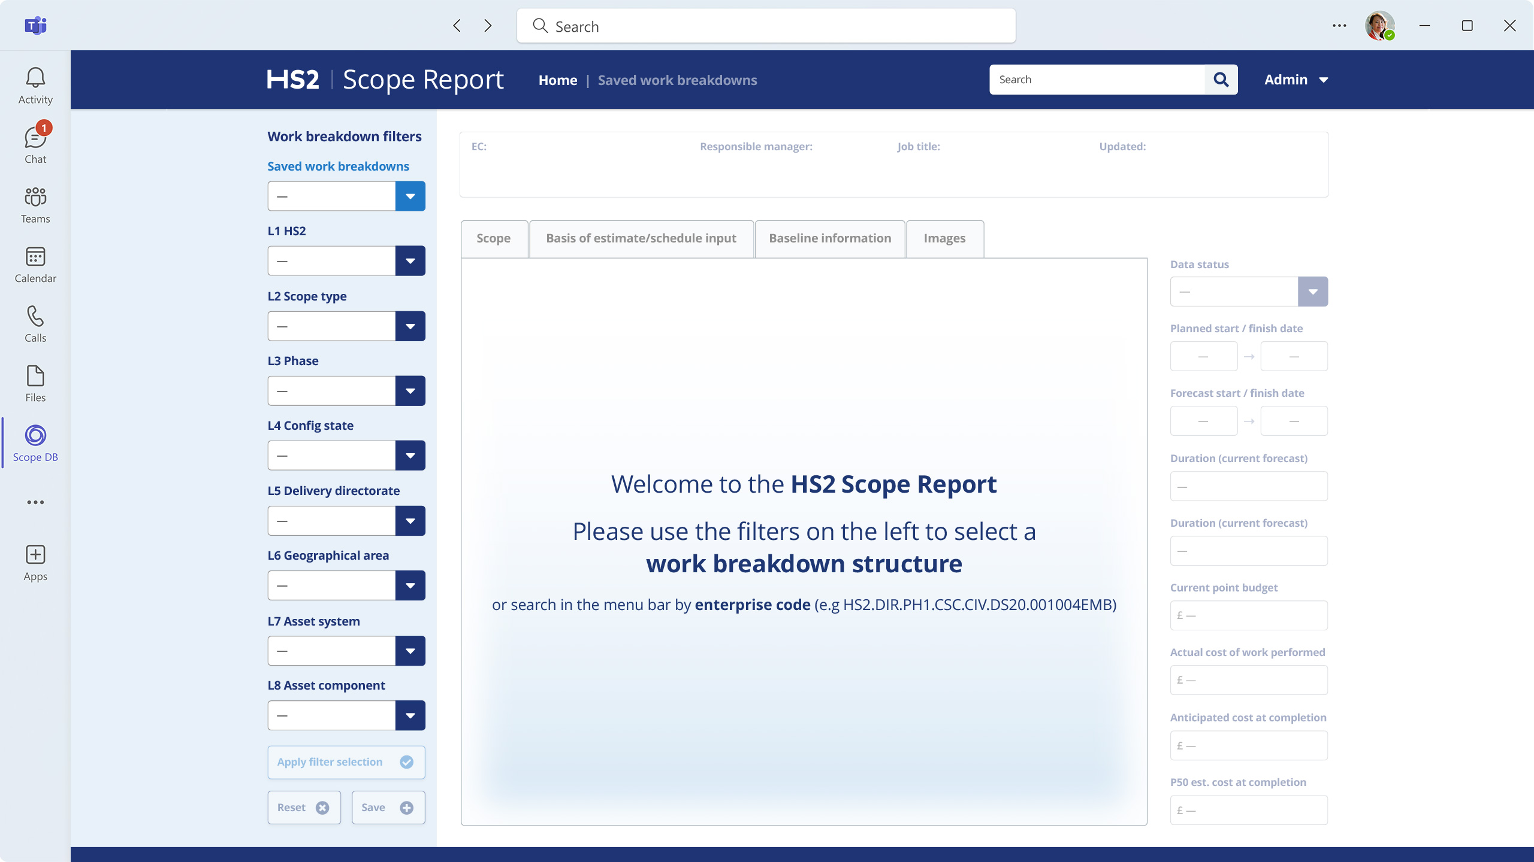Open the Activity bell icon
The image size is (1534, 862).
(x=35, y=86)
